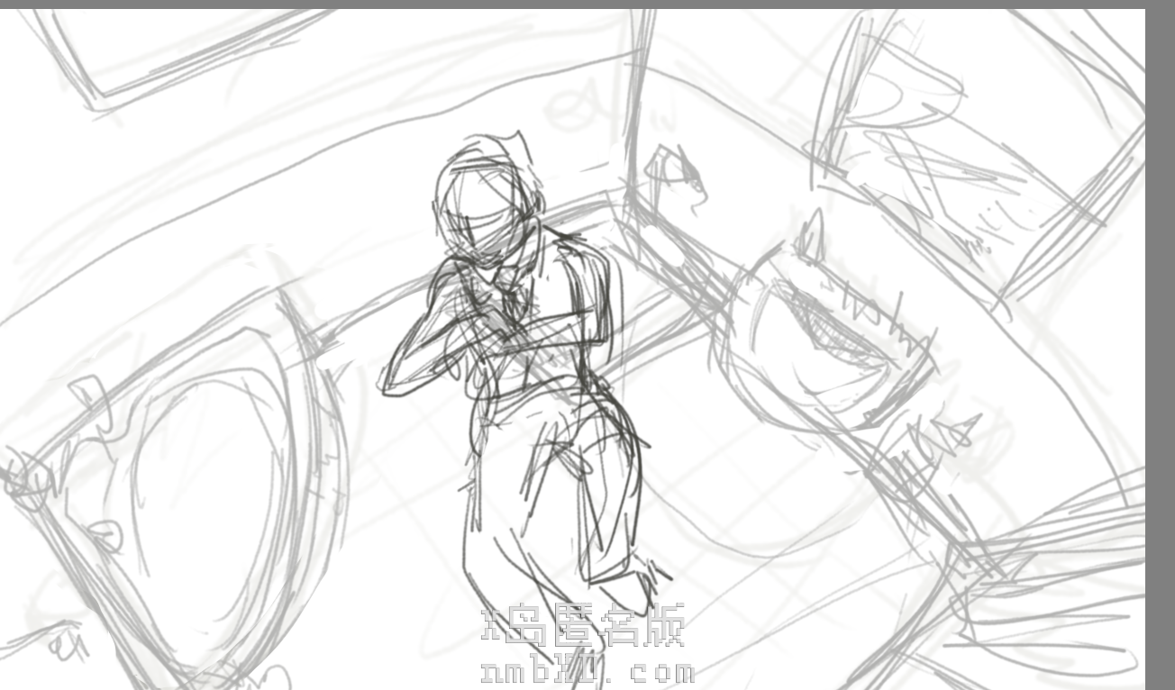
Task: Click the gray strip above the canvas
Action: pos(586,4)
